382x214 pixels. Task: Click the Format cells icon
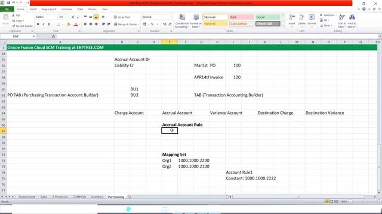click(312, 17)
